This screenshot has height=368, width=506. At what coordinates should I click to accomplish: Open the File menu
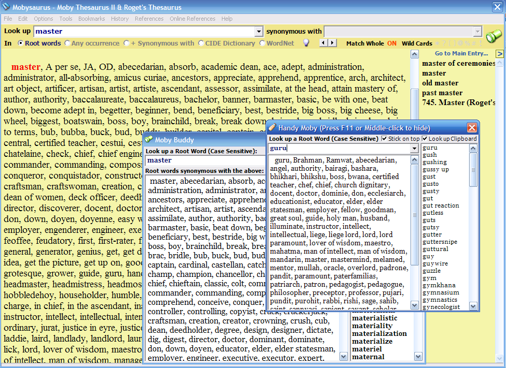(8, 19)
